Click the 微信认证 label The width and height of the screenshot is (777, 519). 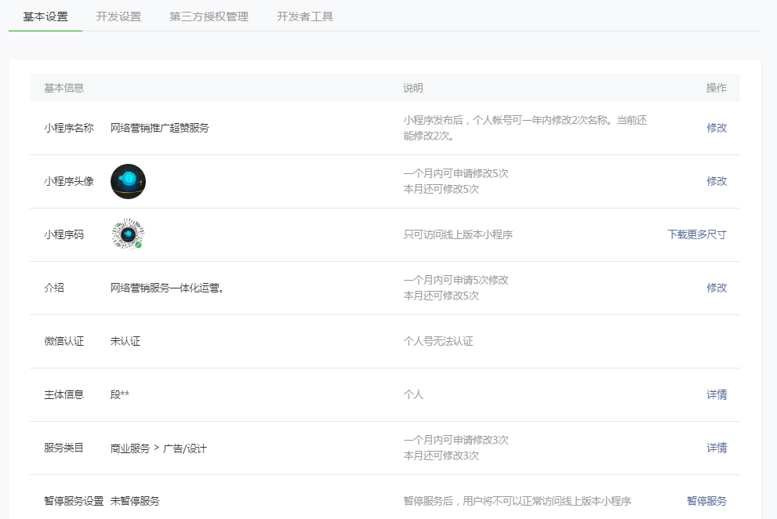pos(64,341)
